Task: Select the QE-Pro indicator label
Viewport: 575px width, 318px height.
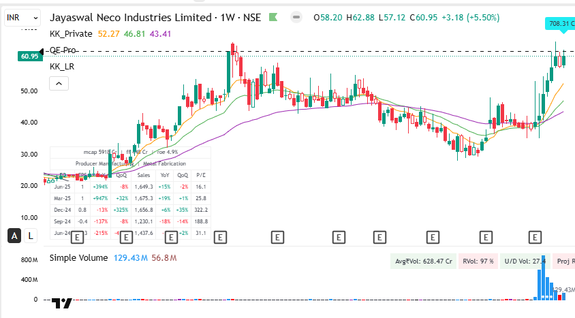Action: click(63, 50)
